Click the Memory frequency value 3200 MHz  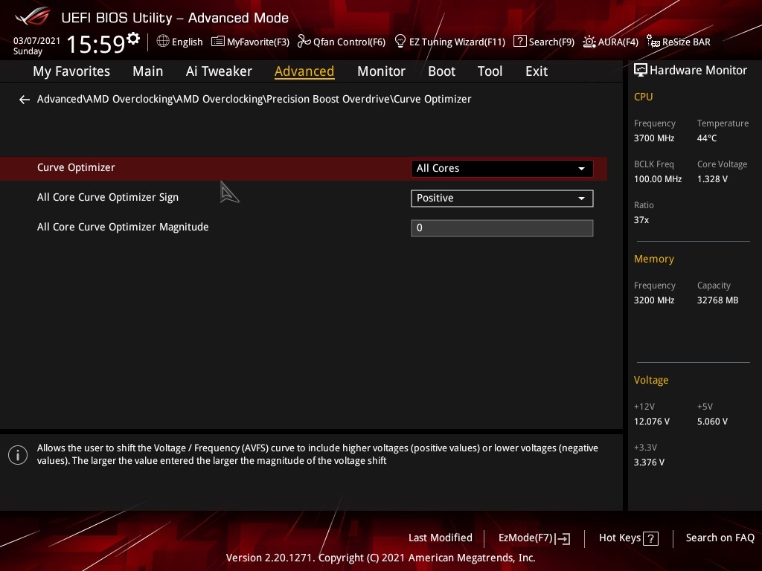click(654, 300)
